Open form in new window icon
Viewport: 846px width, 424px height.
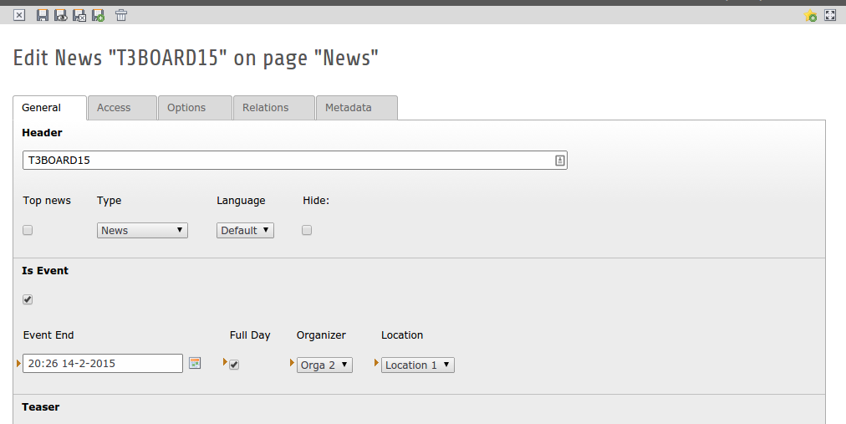[x=830, y=15]
